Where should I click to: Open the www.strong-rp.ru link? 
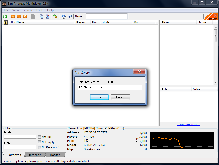(x=189, y=124)
